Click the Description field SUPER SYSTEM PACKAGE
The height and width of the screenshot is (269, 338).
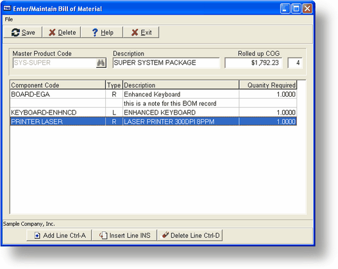(x=166, y=63)
